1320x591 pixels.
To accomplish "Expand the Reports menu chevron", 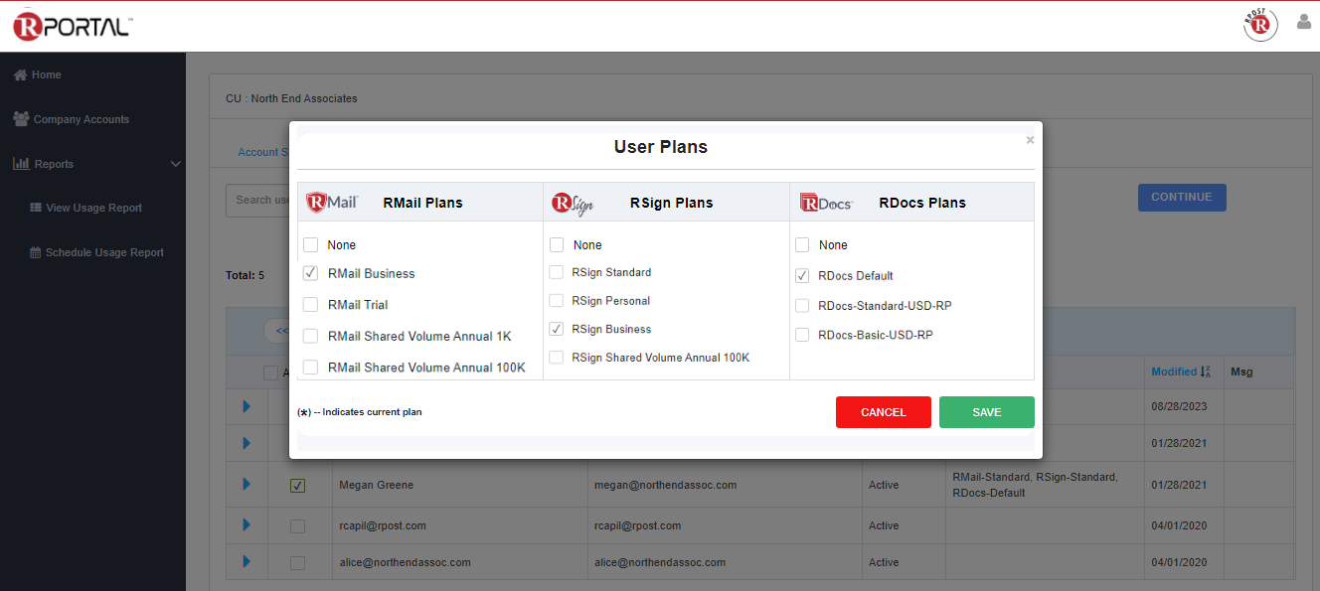I will pos(175,164).
